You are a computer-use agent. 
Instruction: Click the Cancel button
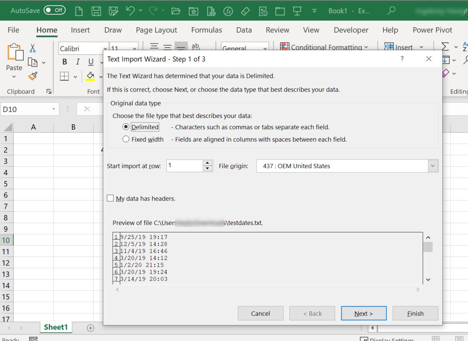pyautogui.click(x=261, y=313)
